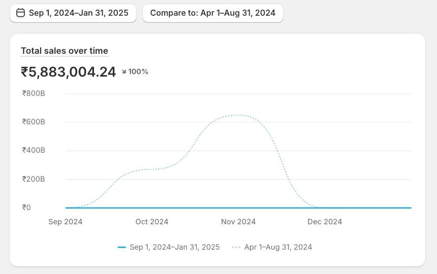Screen dimensions: 437x274
Task: Click the peak of the dotted comparison curve
Action: 238,115
